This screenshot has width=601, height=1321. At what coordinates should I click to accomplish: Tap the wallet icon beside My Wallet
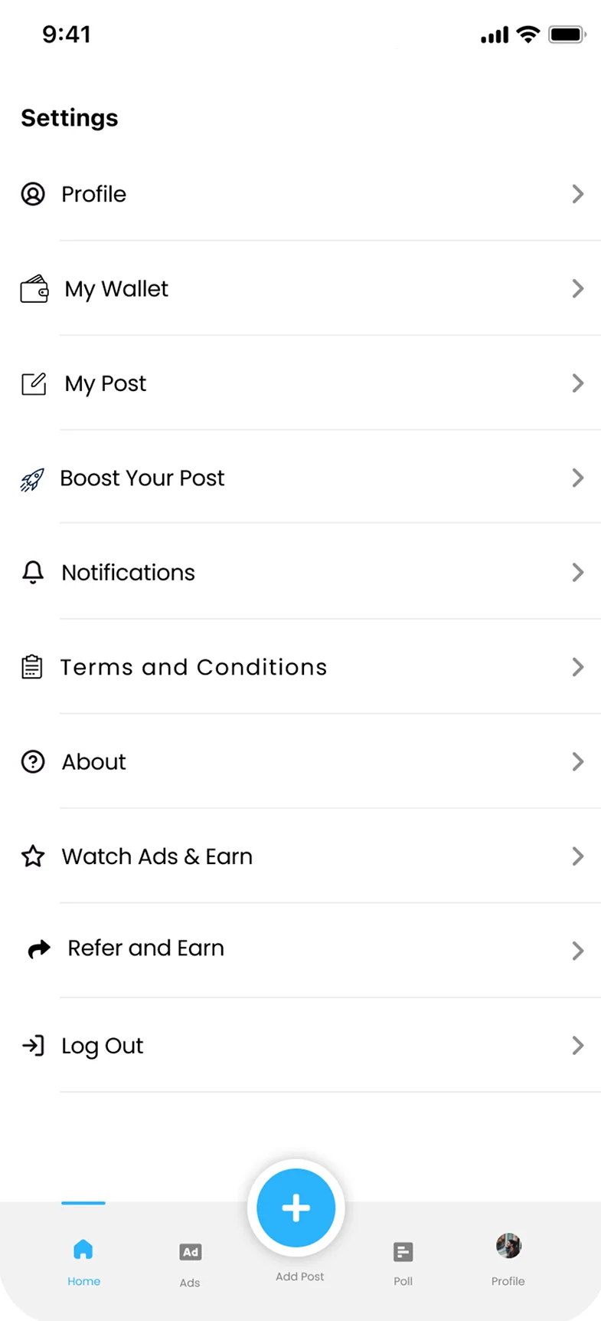[x=34, y=289]
